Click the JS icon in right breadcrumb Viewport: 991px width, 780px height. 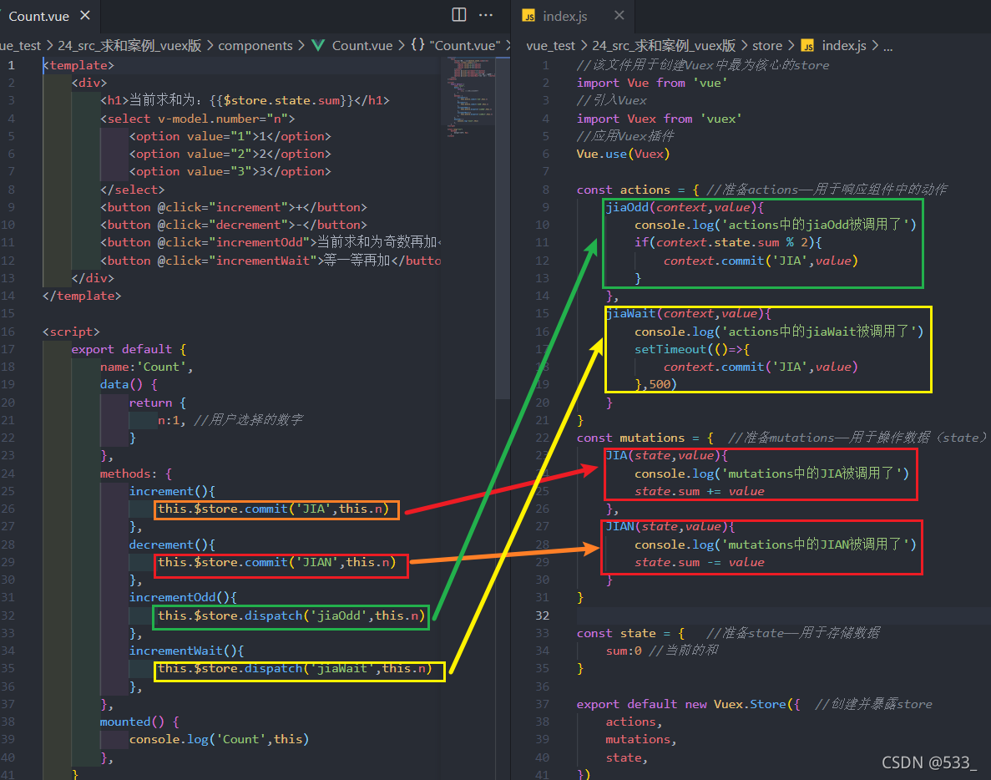807,45
